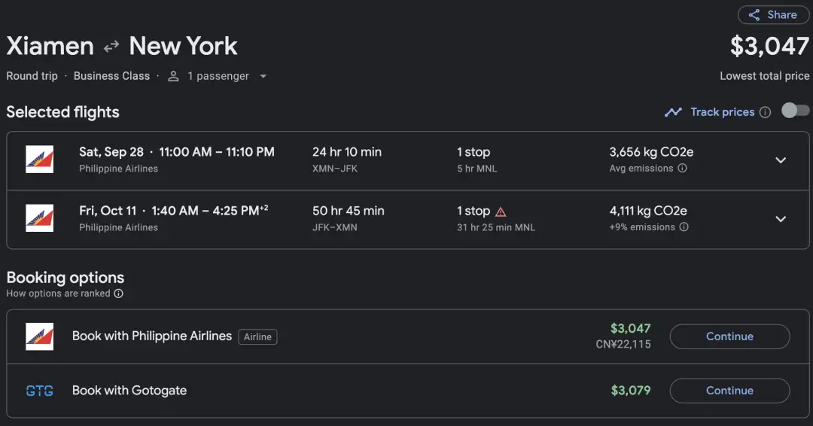Click the round-trip arrows icon between cities
The image size is (813, 426).
(x=111, y=47)
